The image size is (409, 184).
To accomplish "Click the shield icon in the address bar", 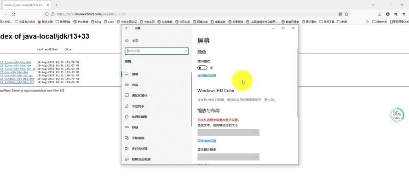I will [47, 14].
